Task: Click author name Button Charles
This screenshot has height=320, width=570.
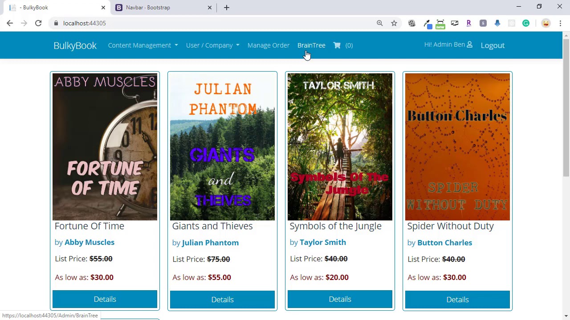Action: coord(444,243)
